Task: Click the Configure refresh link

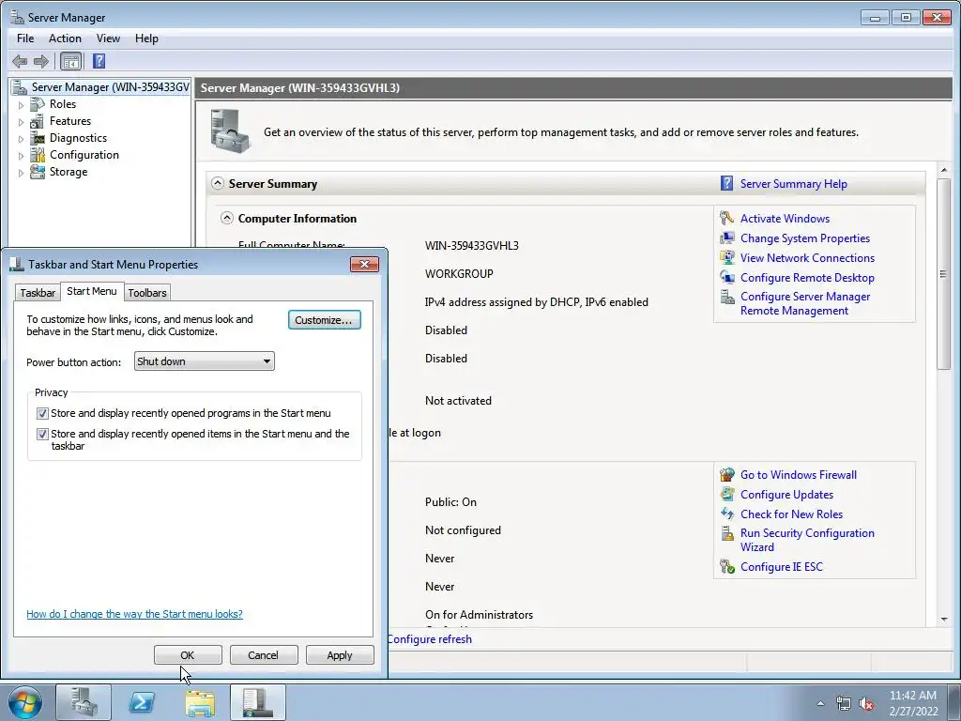Action: coord(430,638)
